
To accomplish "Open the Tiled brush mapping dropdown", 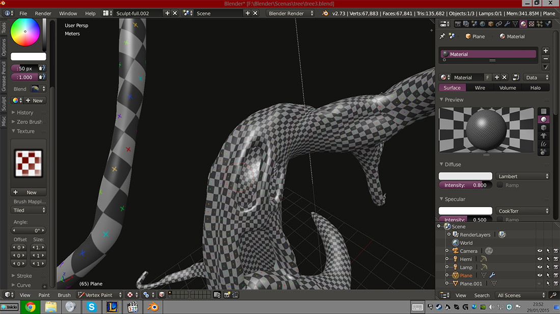I will pyautogui.click(x=29, y=210).
